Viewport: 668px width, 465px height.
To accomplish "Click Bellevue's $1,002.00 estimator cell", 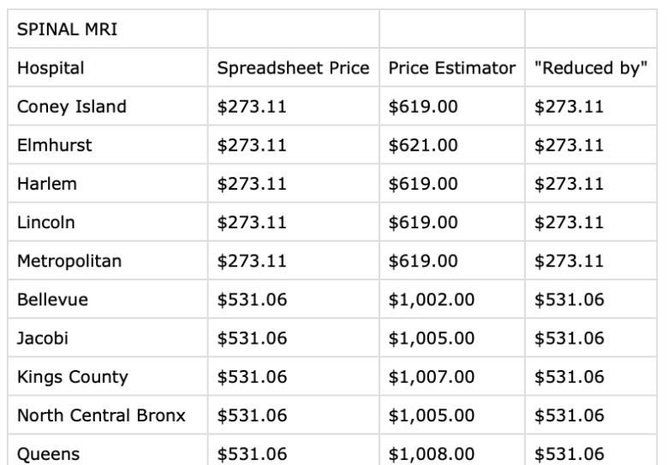I will click(452, 299).
